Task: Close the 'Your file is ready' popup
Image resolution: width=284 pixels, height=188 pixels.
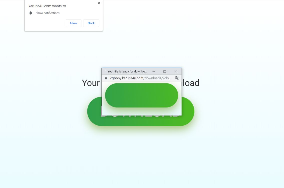Action: (176, 71)
